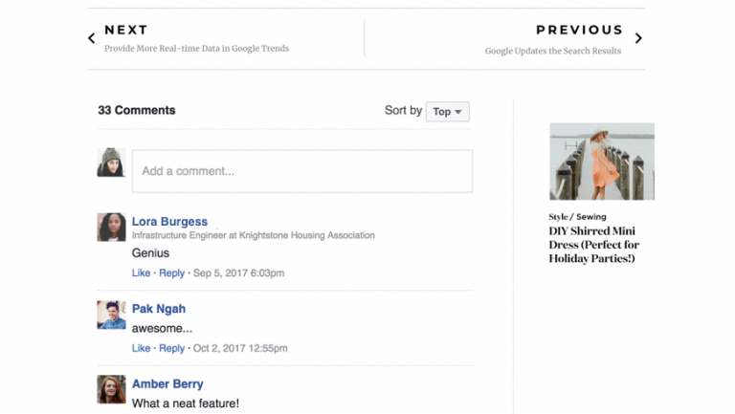Open the Google Updates the Search Results article
This screenshot has height=414, width=735.
coord(552,51)
